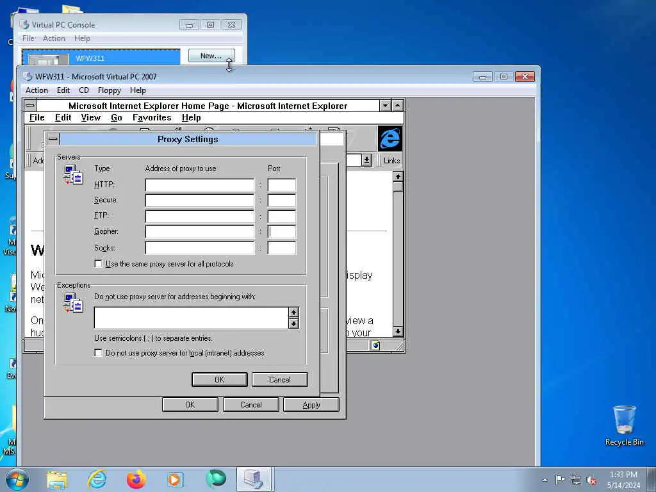Open the Recycle Bin on desktop
This screenshot has width=656, height=492.
pyautogui.click(x=624, y=425)
